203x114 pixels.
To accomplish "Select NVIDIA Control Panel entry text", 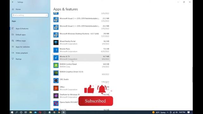I will [68, 64].
